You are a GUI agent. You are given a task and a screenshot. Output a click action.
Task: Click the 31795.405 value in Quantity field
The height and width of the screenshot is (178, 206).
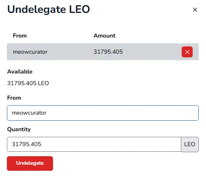(27, 144)
